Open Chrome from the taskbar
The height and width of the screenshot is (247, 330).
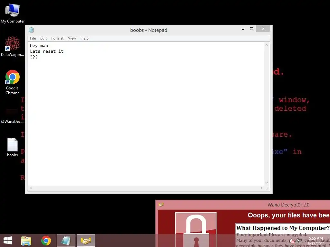coord(46,241)
